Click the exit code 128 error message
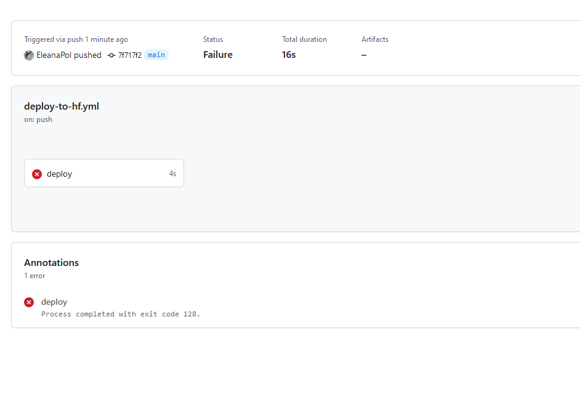This screenshot has width=580, height=394. (121, 314)
